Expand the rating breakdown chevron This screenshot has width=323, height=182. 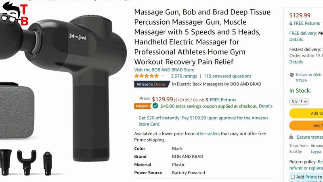click(x=163, y=76)
